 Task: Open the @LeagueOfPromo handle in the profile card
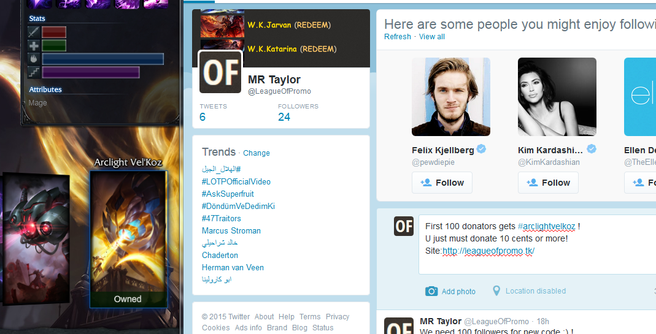pos(279,91)
